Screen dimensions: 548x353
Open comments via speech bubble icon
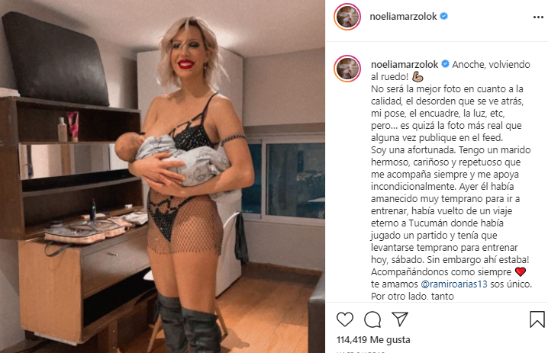point(372,319)
